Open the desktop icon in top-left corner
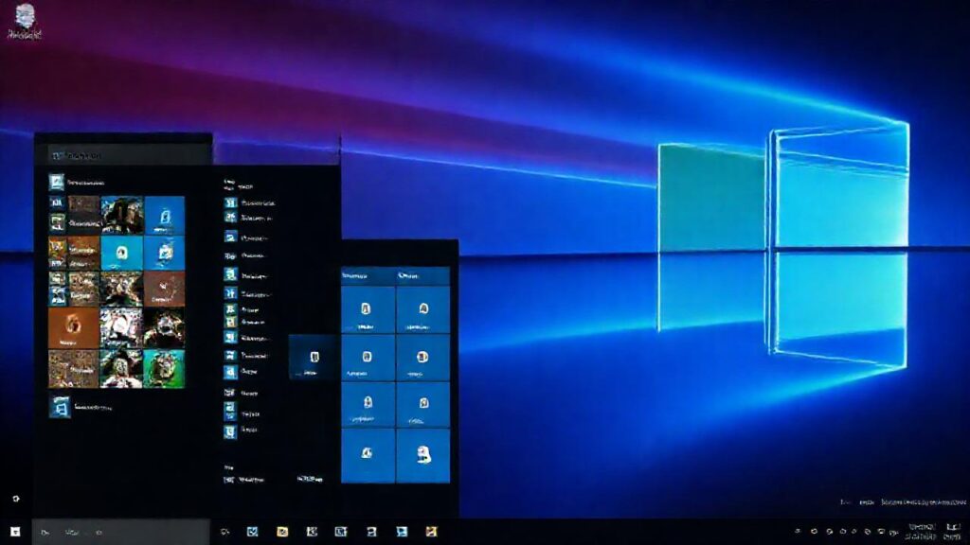The image size is (970, 545). pos(25,21)
